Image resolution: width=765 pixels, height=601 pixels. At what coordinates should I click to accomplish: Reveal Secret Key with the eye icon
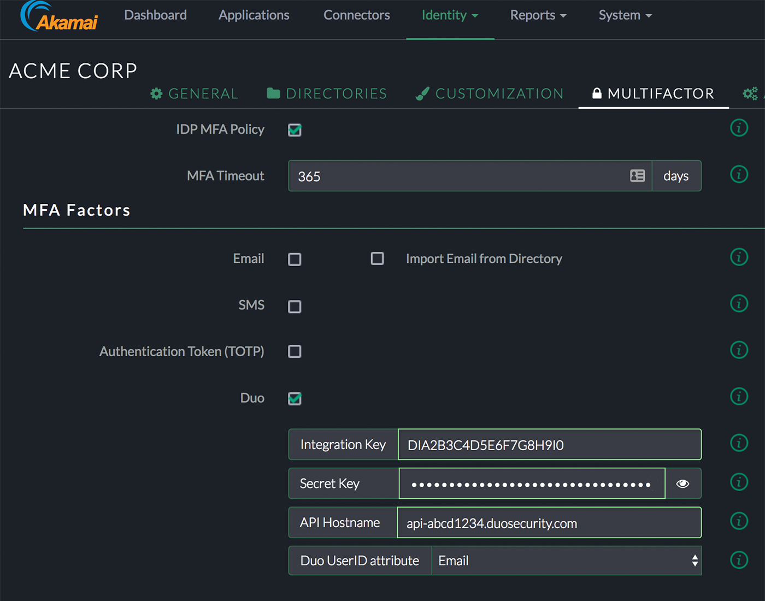point(682,484)
